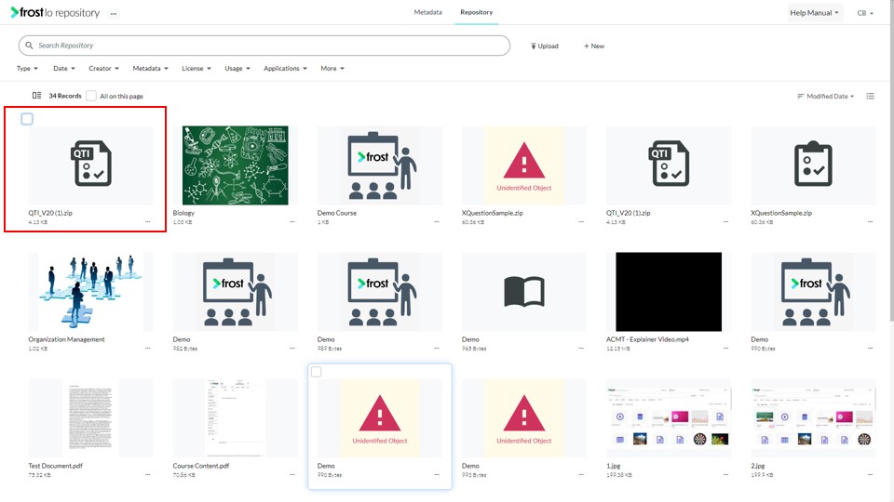This screenshot has width=894, height=502.
Task: Open more options for Course Content.pdf
Action: 291,475
